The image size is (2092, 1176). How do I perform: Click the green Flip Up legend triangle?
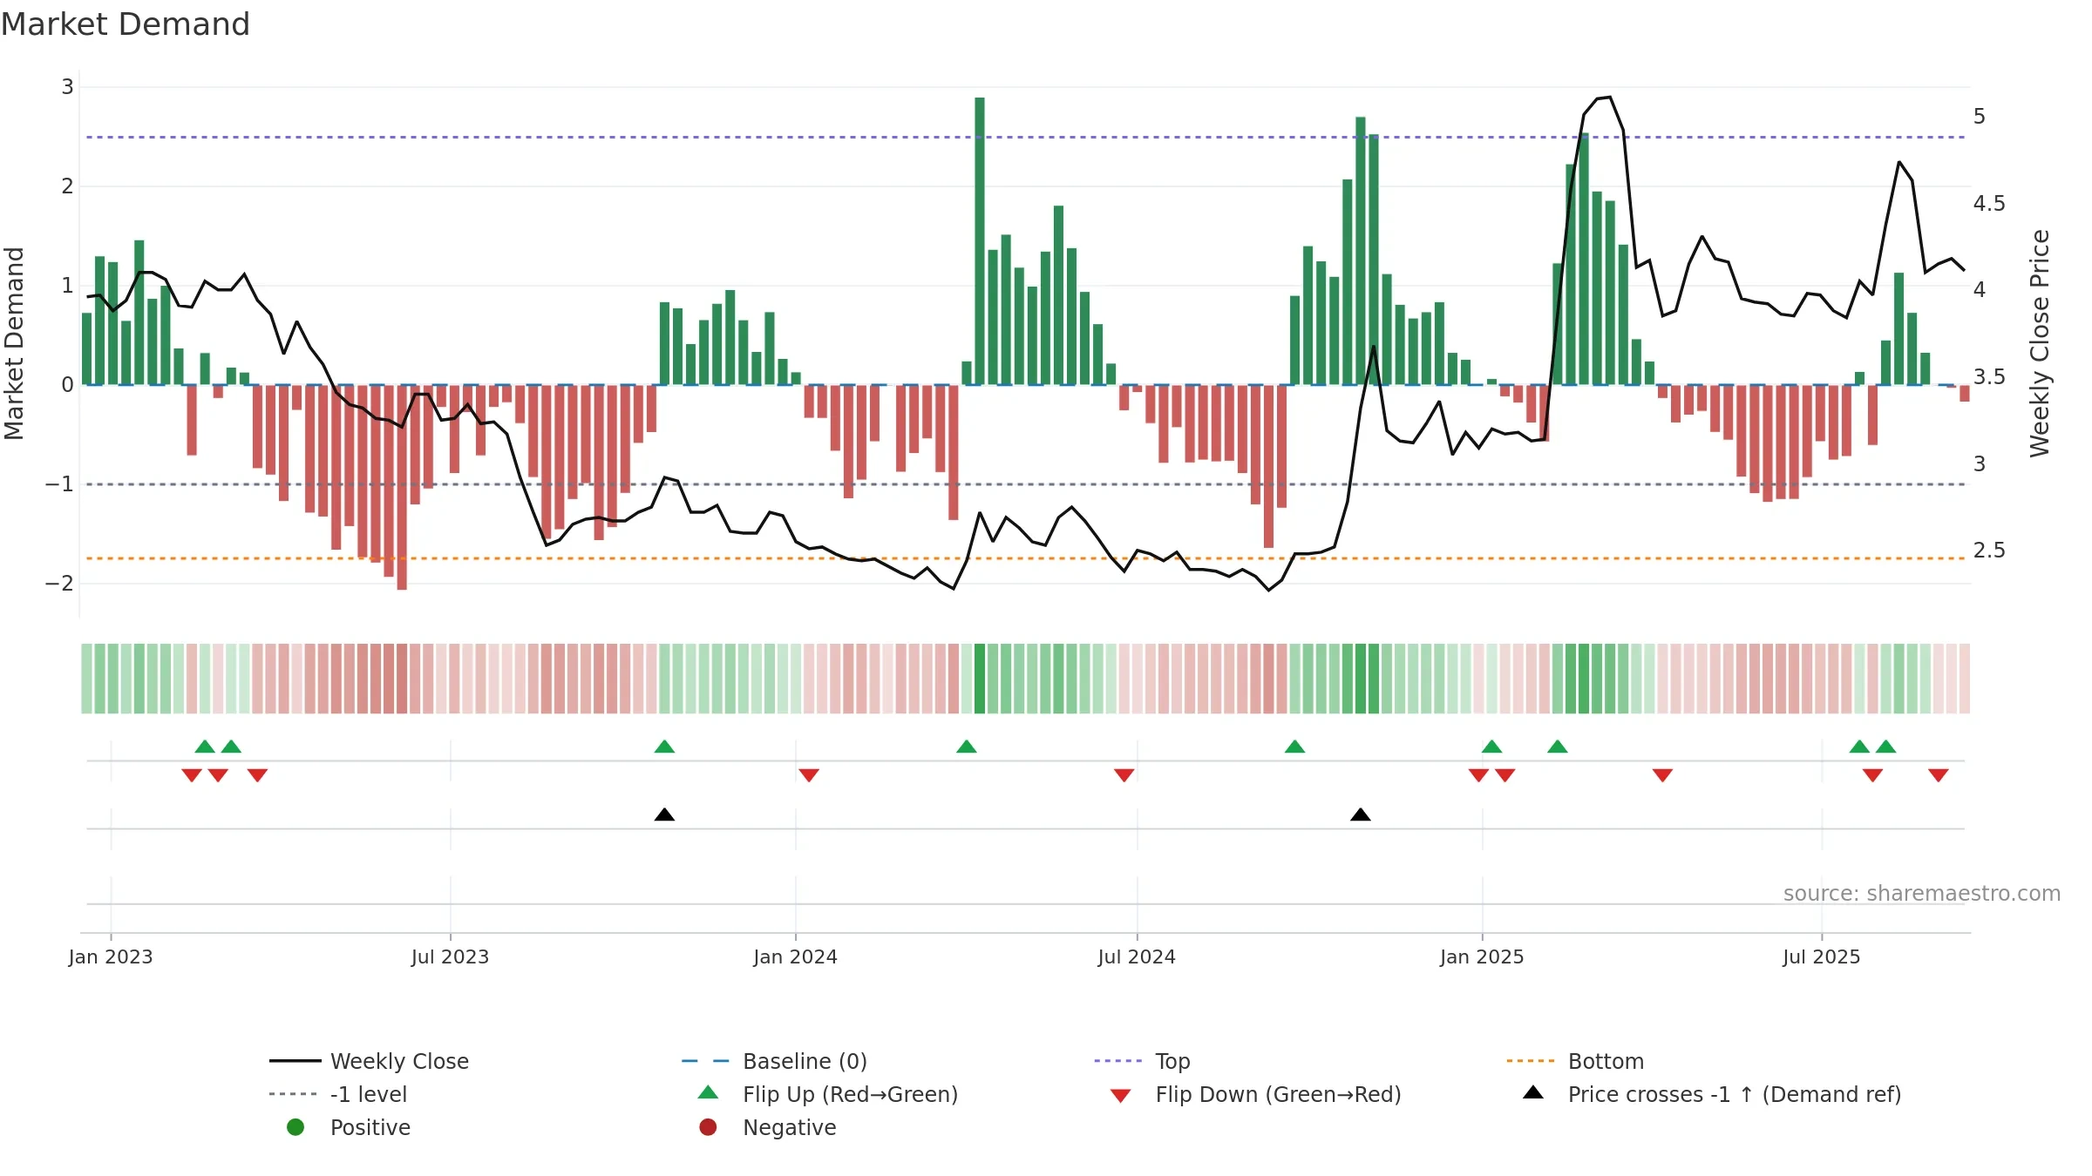(x=708, y=1092)
